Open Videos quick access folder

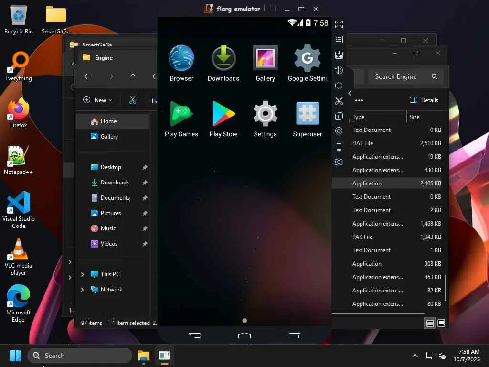(112, 243)
